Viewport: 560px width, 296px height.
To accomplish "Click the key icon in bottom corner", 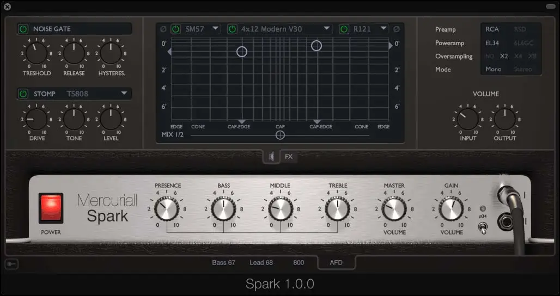I will [11, 264].
